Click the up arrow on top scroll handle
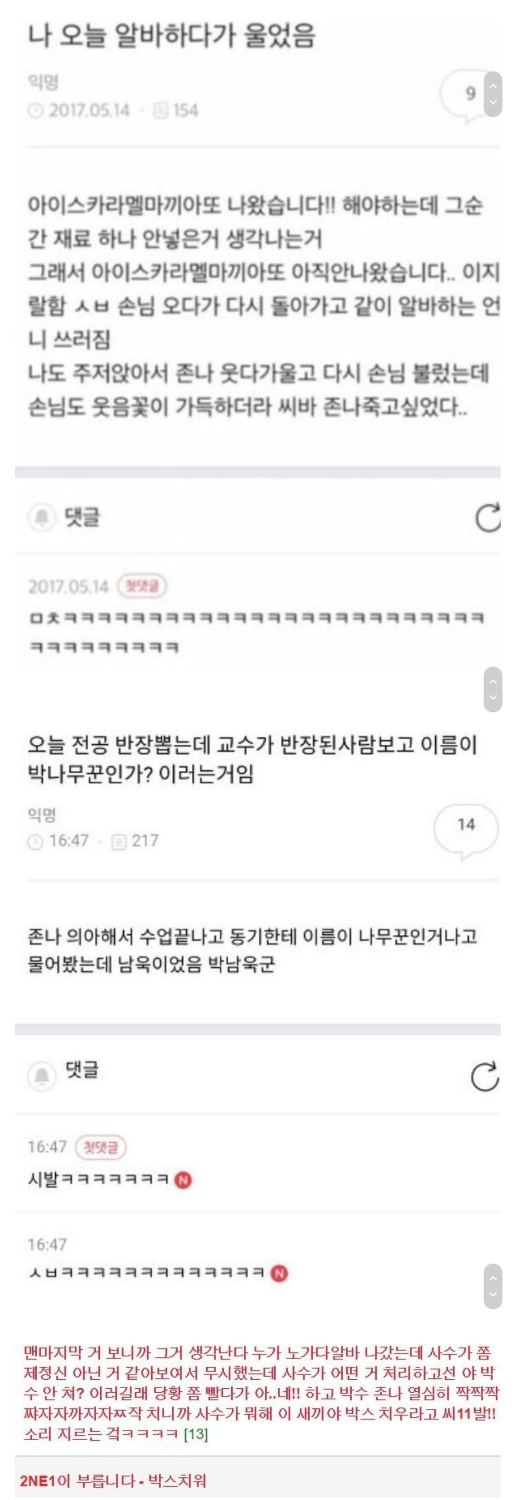The image size is (515, 1500). click(x=493, y=86)
